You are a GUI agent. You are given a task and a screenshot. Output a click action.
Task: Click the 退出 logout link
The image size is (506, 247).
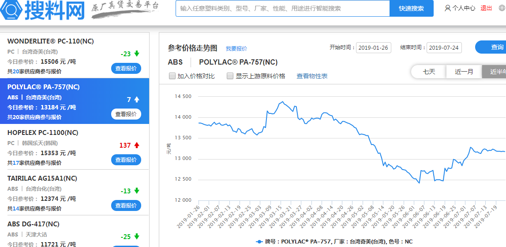pos(486,8)
